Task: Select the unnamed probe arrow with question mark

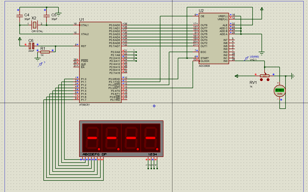Action: click(x=40, y=65)
